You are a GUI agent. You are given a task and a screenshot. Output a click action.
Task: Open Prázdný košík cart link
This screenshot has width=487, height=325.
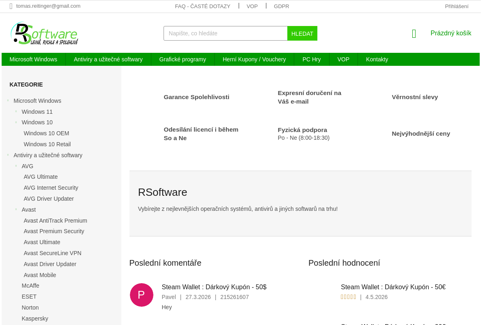click(x=451, y=33)
